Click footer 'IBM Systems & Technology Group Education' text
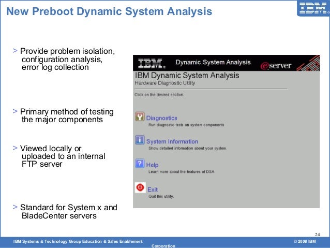Screen dimensions: 330x248 pyautogui.click(x=78, y=241)
